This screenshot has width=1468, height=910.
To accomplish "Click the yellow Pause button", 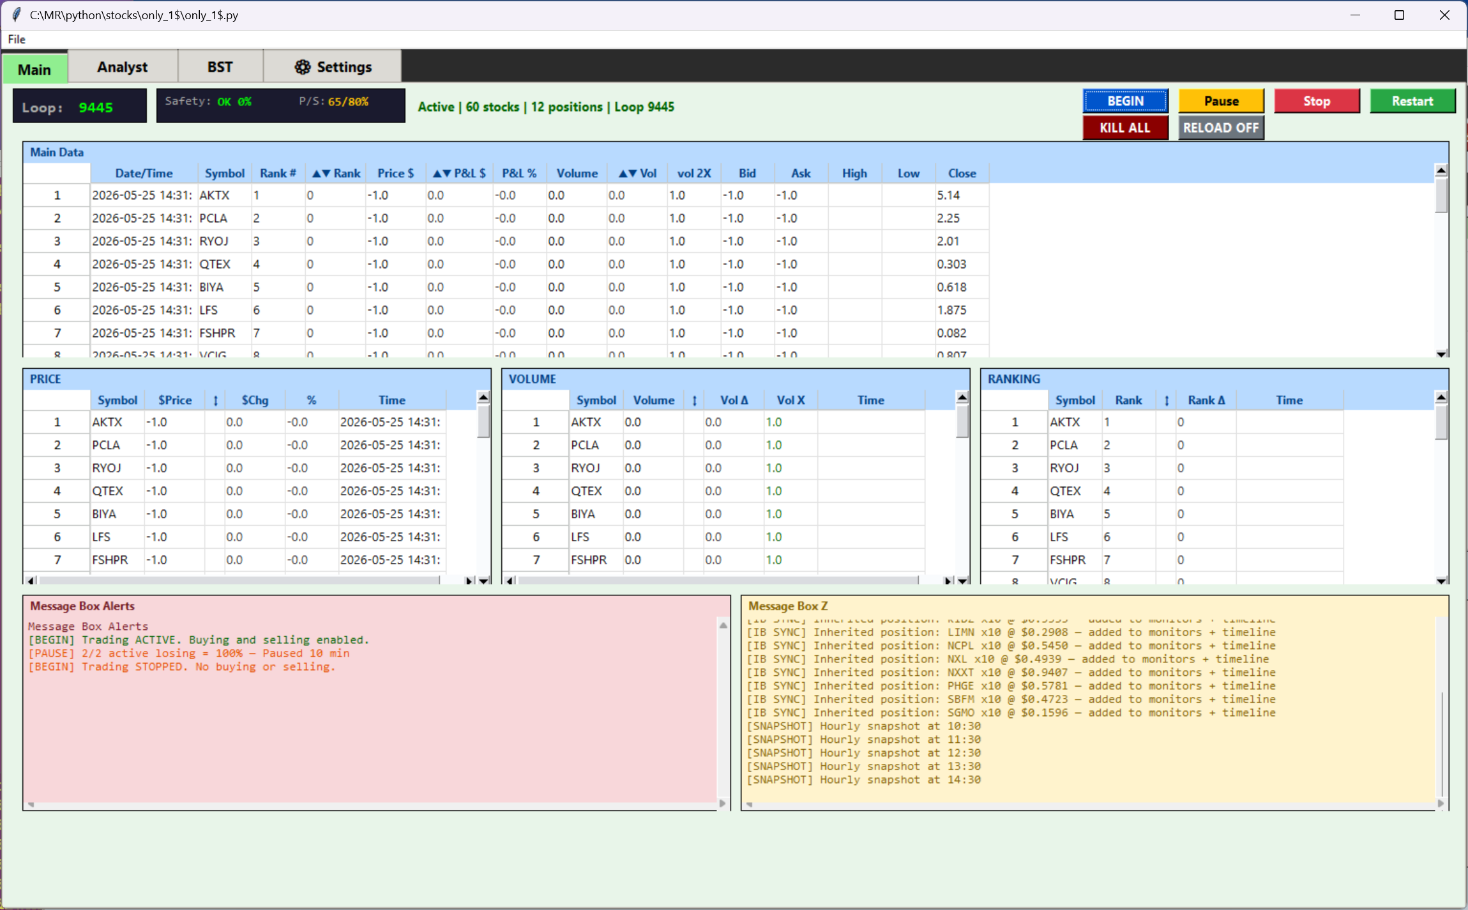I will coord(1221,101).
